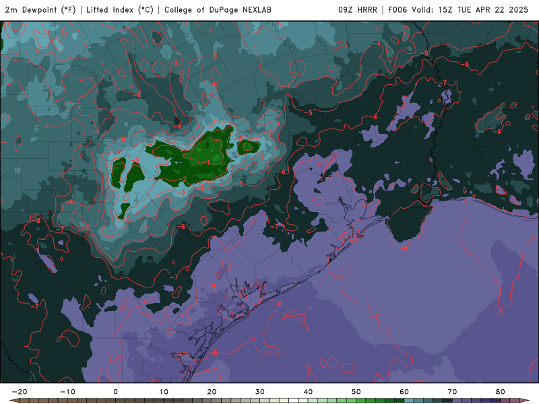This screenshot has width=539, height=404.
Task: Click the '2m Dewpoint (°F)' title text
Action: [40, 10]
